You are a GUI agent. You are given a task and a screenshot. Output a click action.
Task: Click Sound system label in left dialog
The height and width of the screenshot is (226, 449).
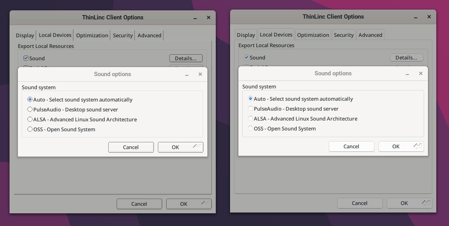38,87
